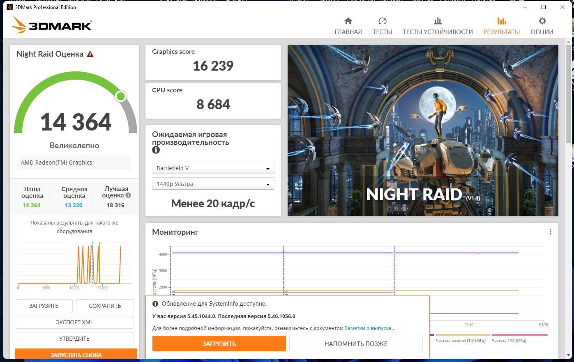This screenshot has height=362, width=574.
Task: Open the three-dot menu in Мониторинг panel
Action: tap(550, 232)
